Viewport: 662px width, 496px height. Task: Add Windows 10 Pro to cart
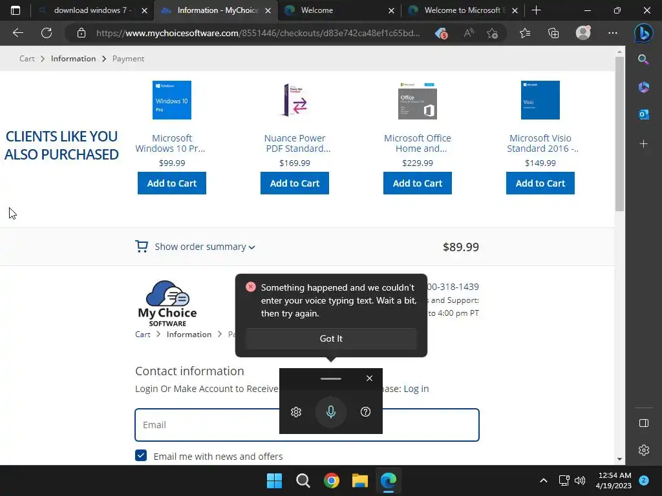[172, 183]
